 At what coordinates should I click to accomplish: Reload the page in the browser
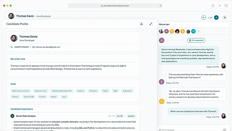(160, 6)
